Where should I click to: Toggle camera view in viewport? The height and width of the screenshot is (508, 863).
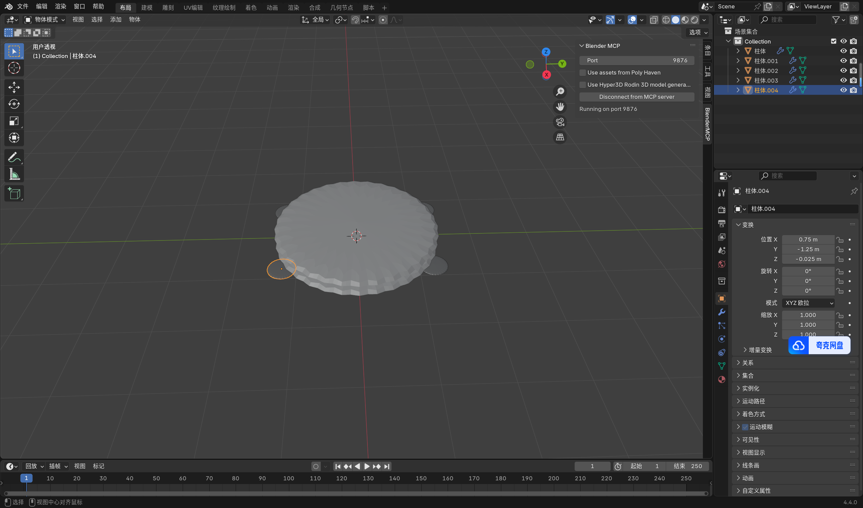(560, 122)
